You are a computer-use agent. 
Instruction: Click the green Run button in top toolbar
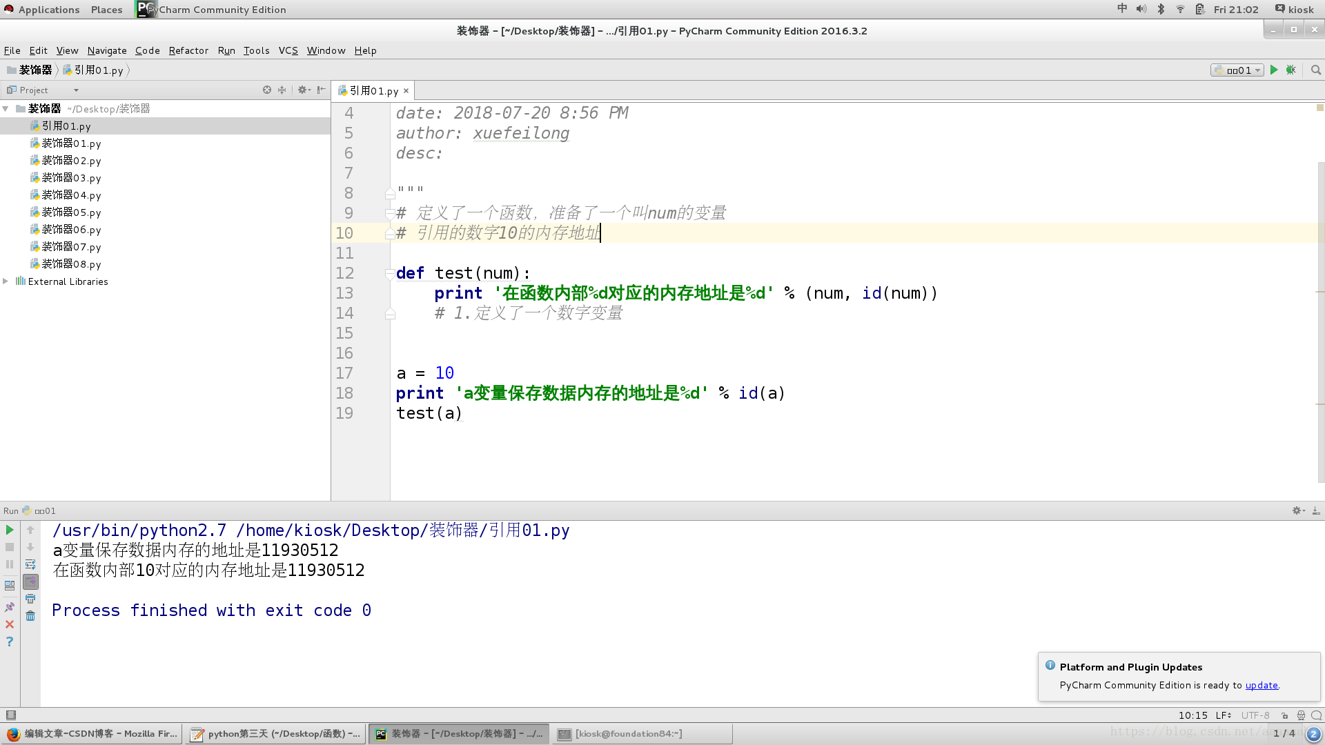(x=1274, y=70)
